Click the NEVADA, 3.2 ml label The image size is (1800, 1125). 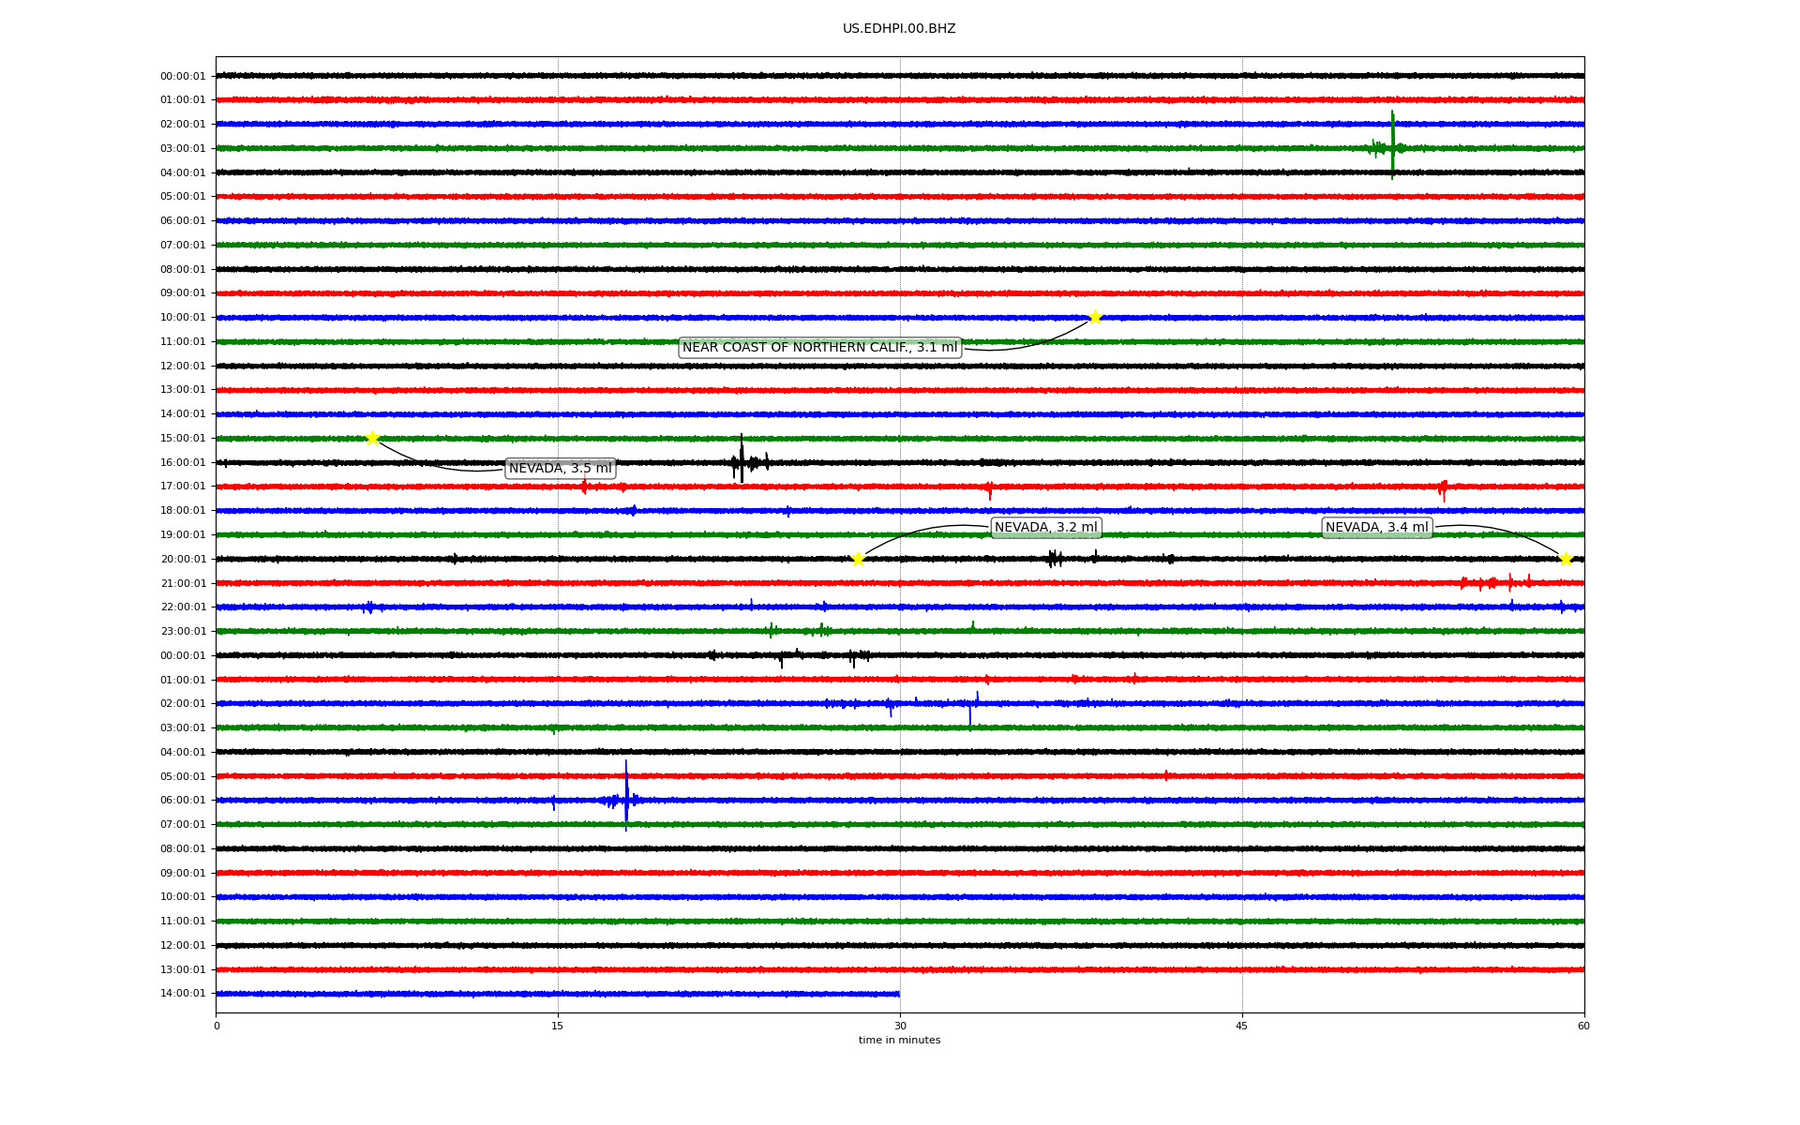coord(1045,528)
